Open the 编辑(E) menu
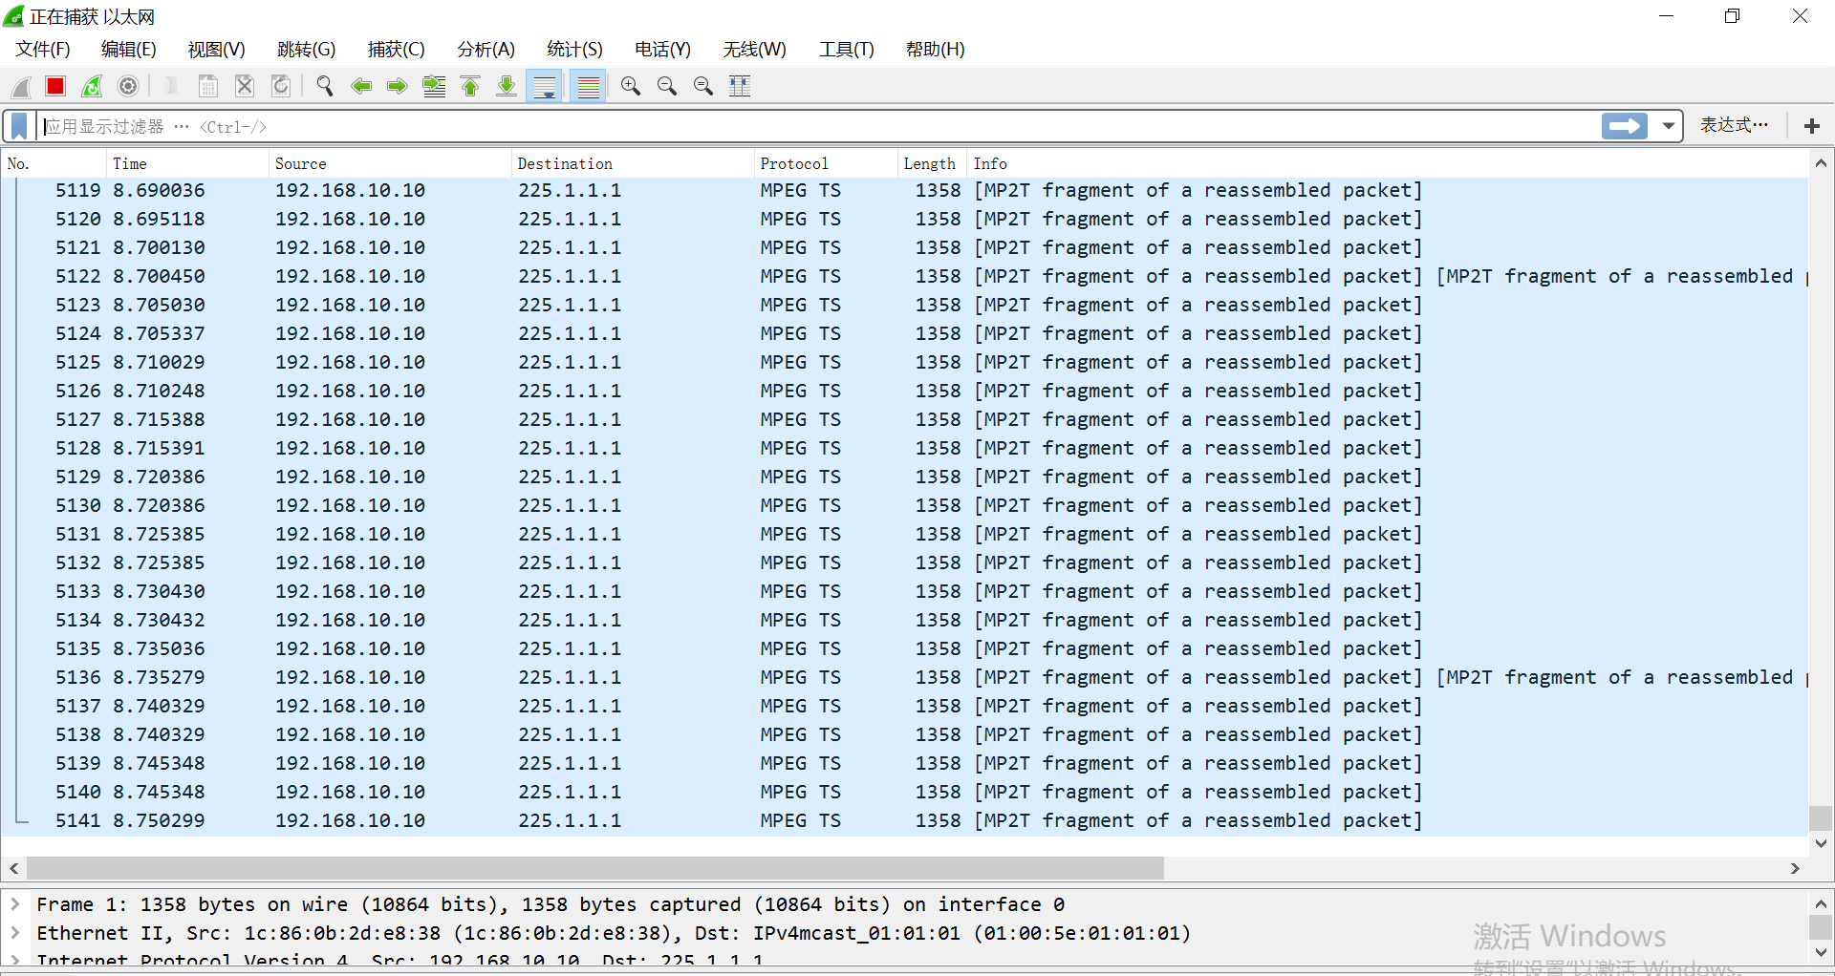Screen dimensions: 1835x976 click(x=128, y=49)
